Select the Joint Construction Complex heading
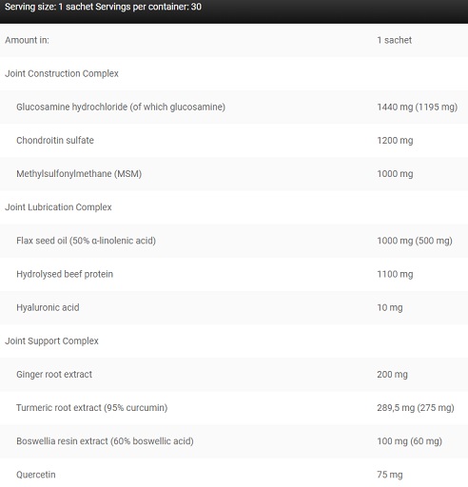This screenshot has height=487, width=468. coord(62,73)
